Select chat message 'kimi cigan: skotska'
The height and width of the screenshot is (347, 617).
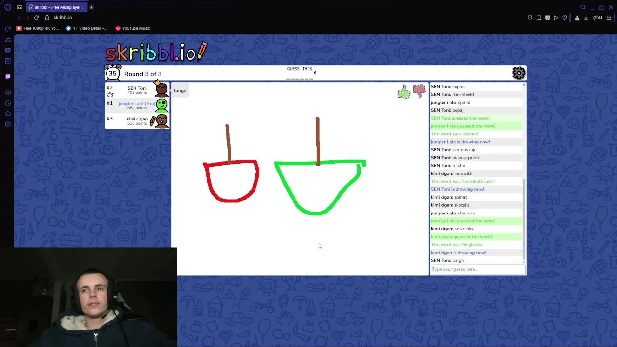point(450,205)
